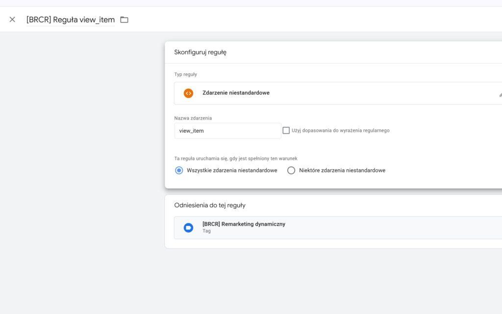502x314 pixels.
Task: Close the trigger editor with the X
Action: (12, 20)
